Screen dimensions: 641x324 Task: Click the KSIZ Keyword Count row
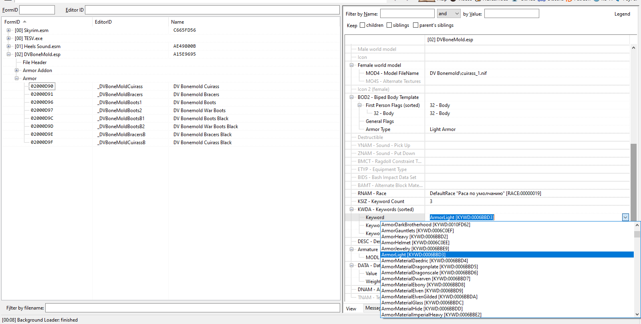click(x=487, y=201)
